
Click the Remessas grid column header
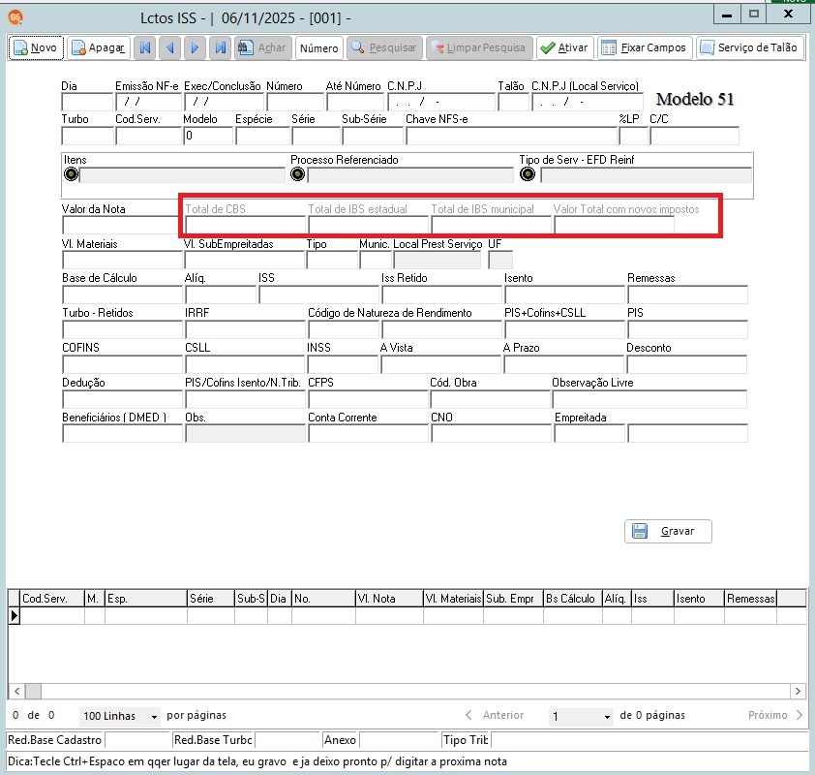click(x=750, y=599)
